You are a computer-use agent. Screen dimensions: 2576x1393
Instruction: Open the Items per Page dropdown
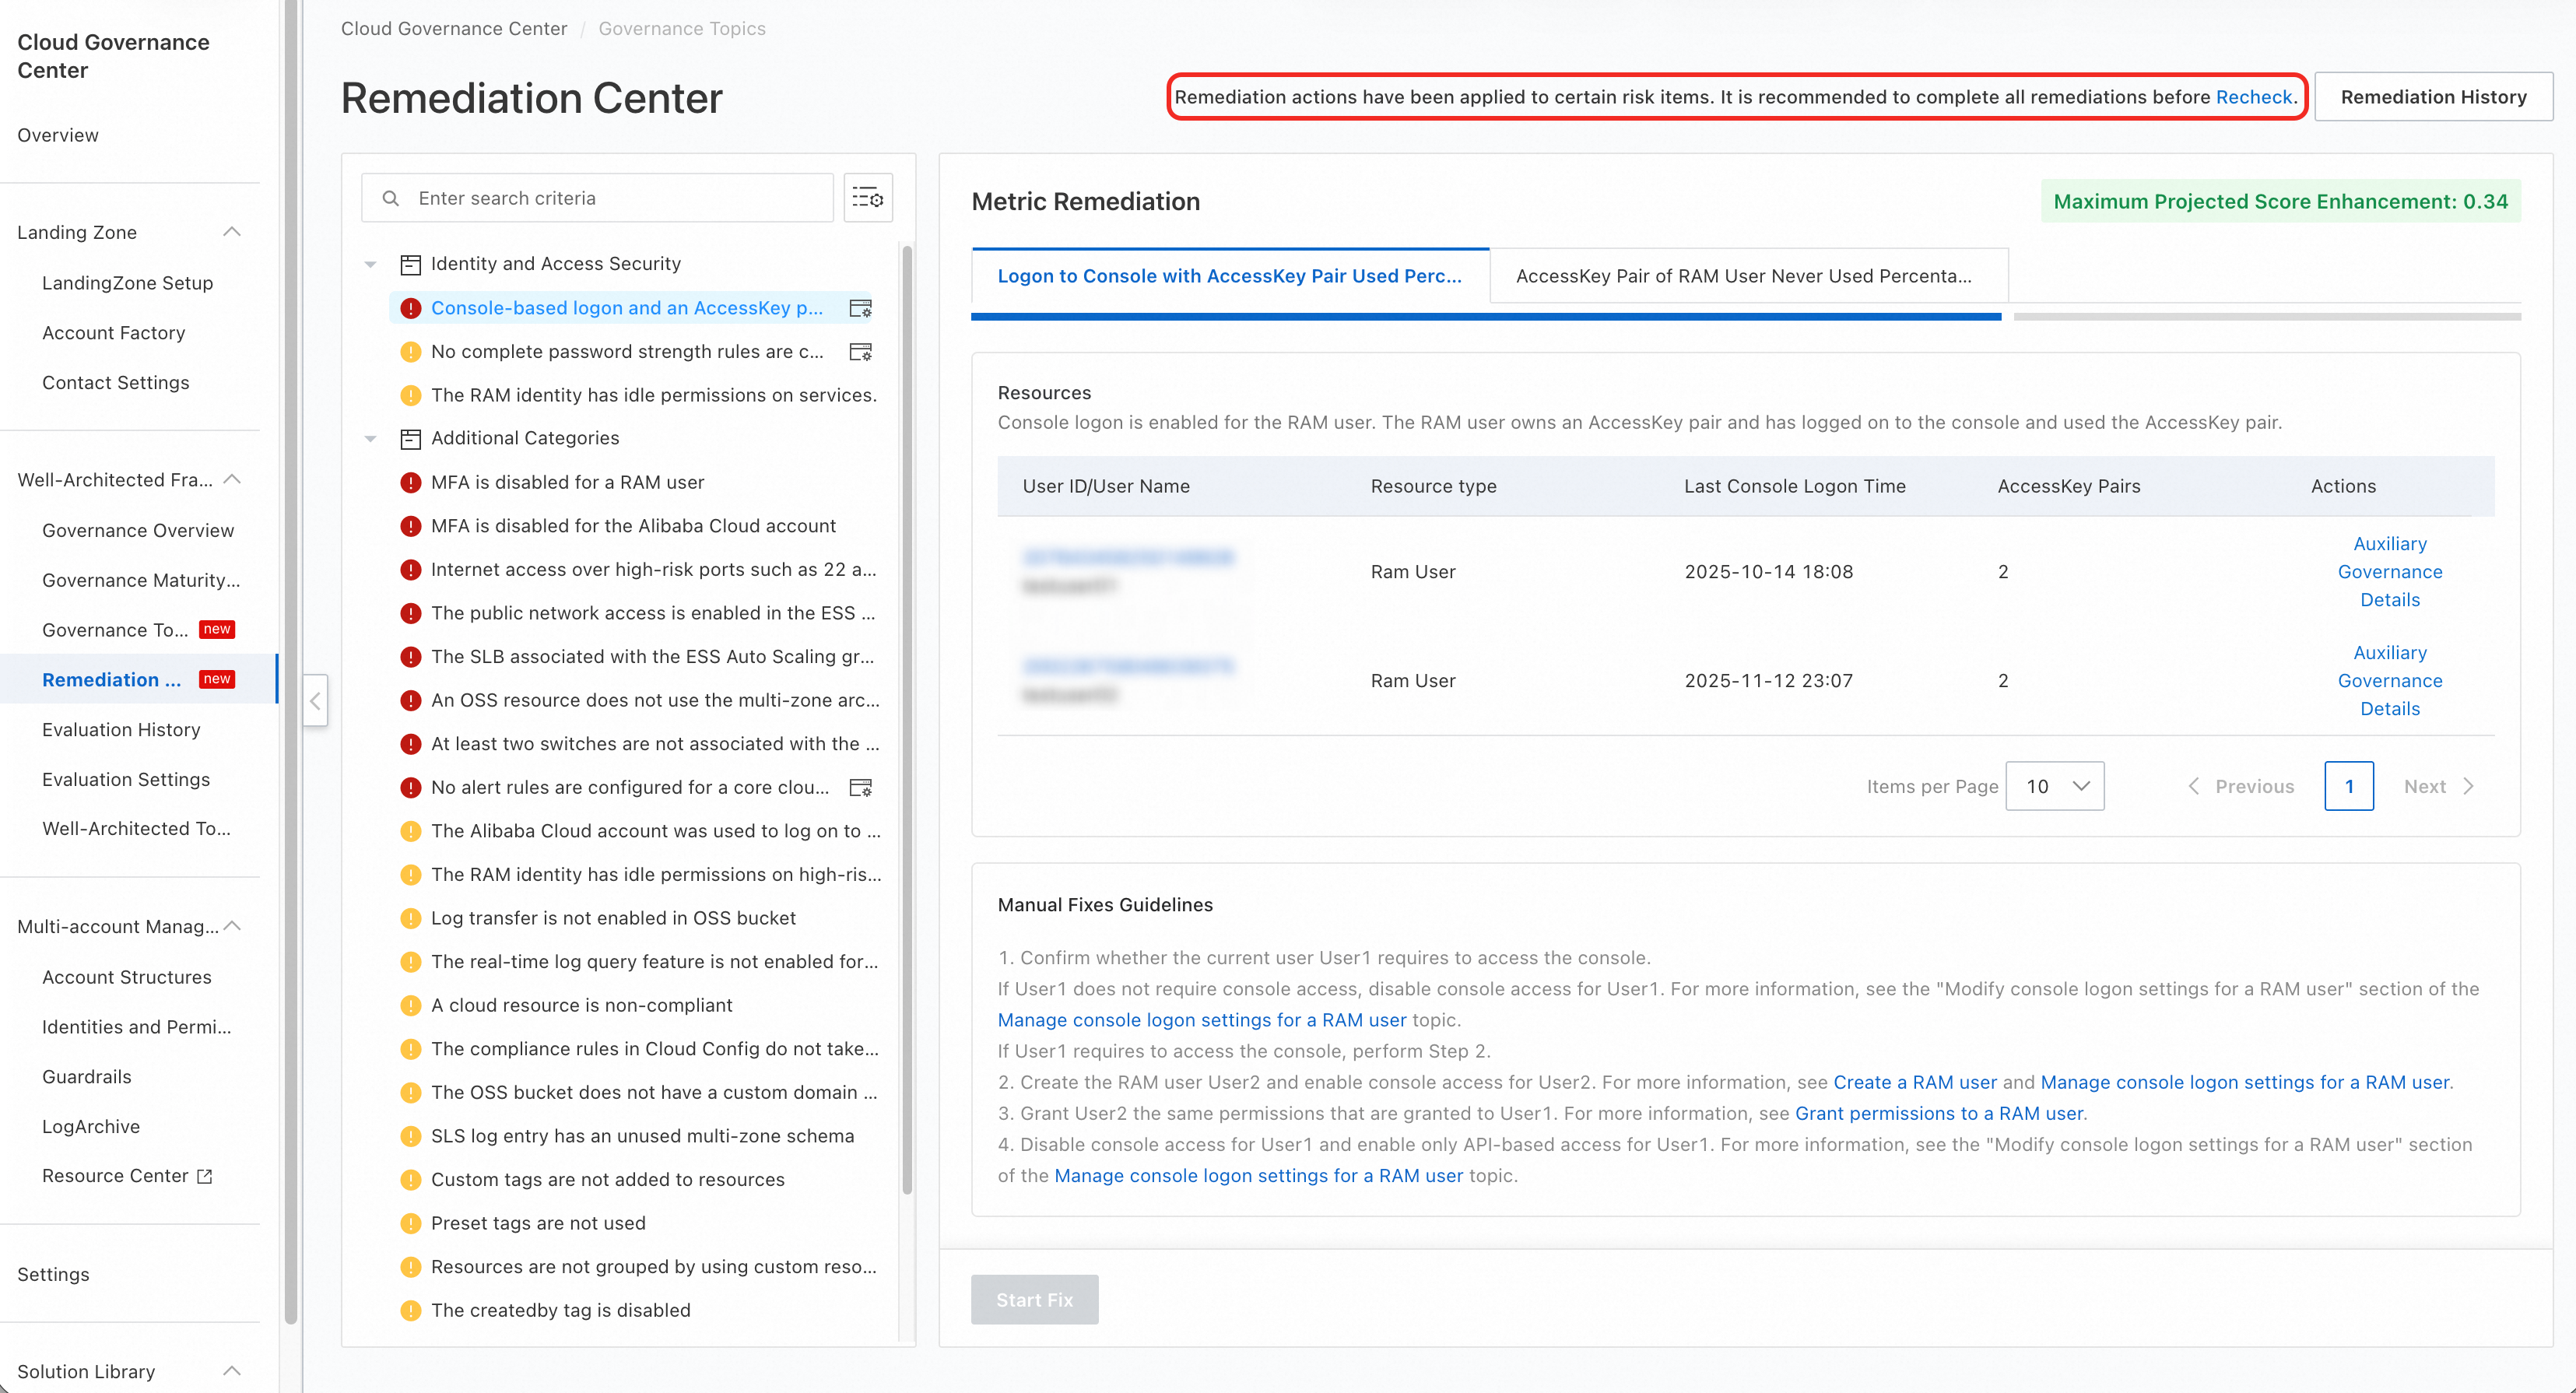click(x=2054, y=786)
